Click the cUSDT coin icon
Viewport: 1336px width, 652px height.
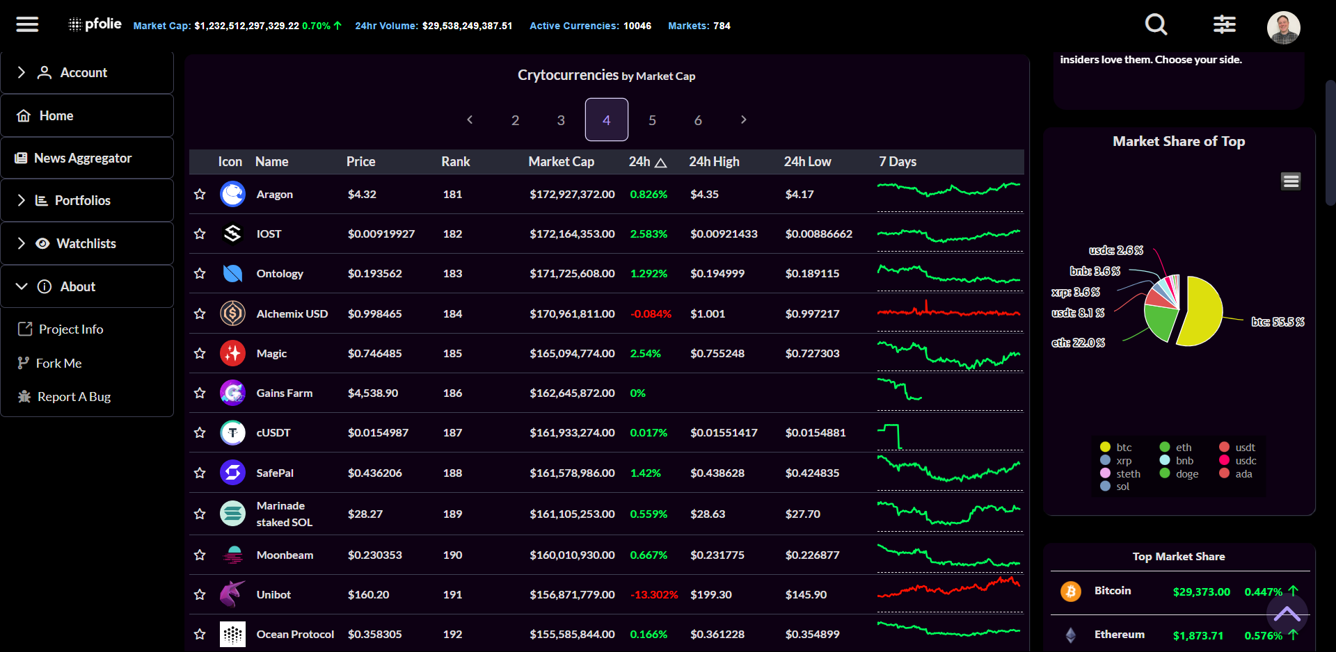click(232, 432)
